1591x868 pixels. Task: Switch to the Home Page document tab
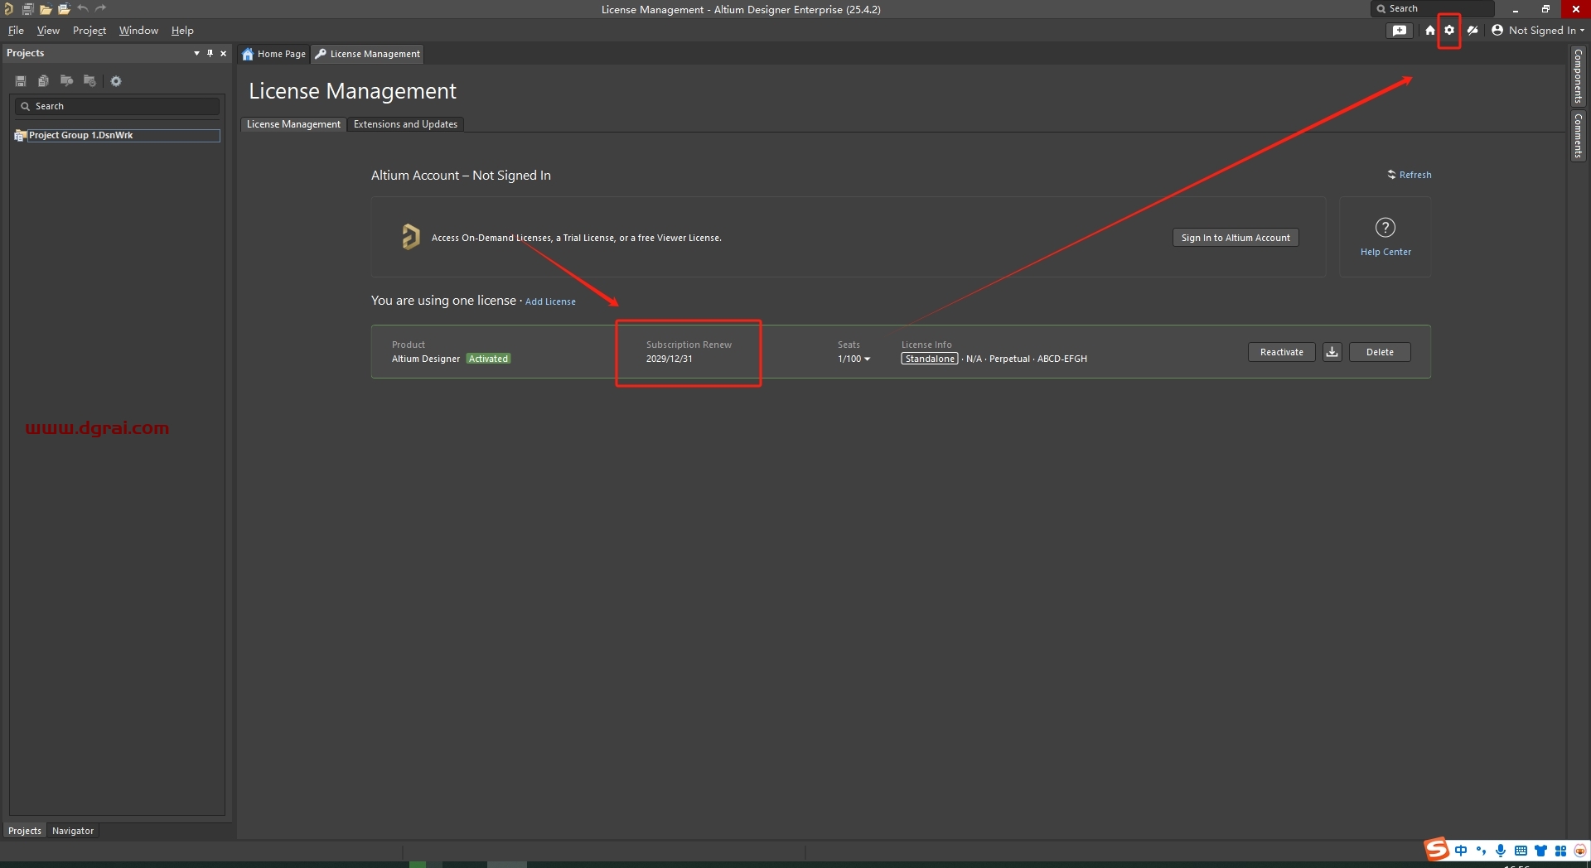click(274, 54)
